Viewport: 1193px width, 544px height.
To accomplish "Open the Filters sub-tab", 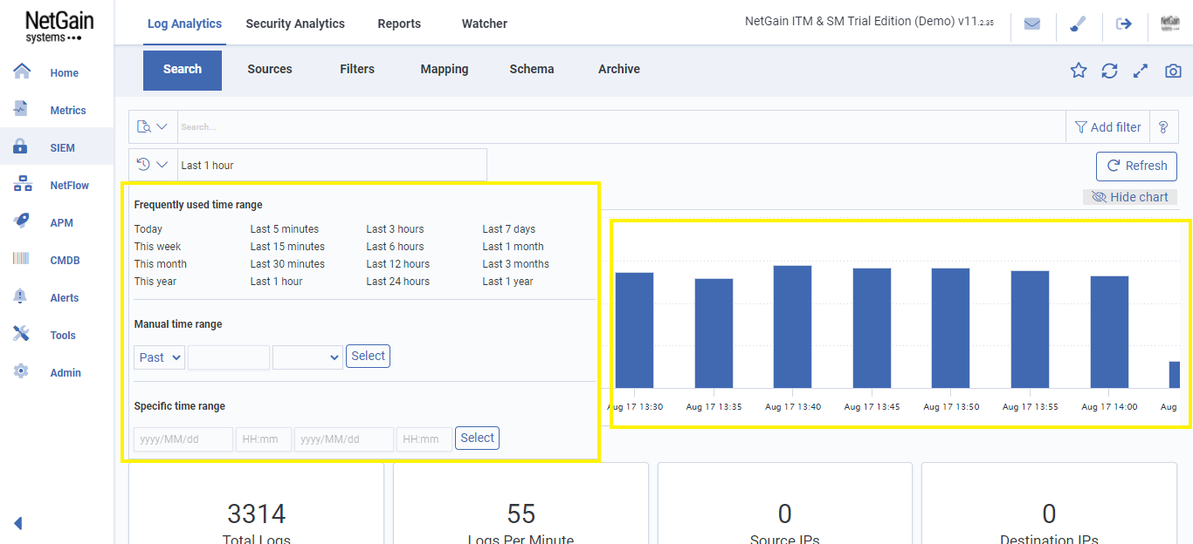I will tap(357, 69).
